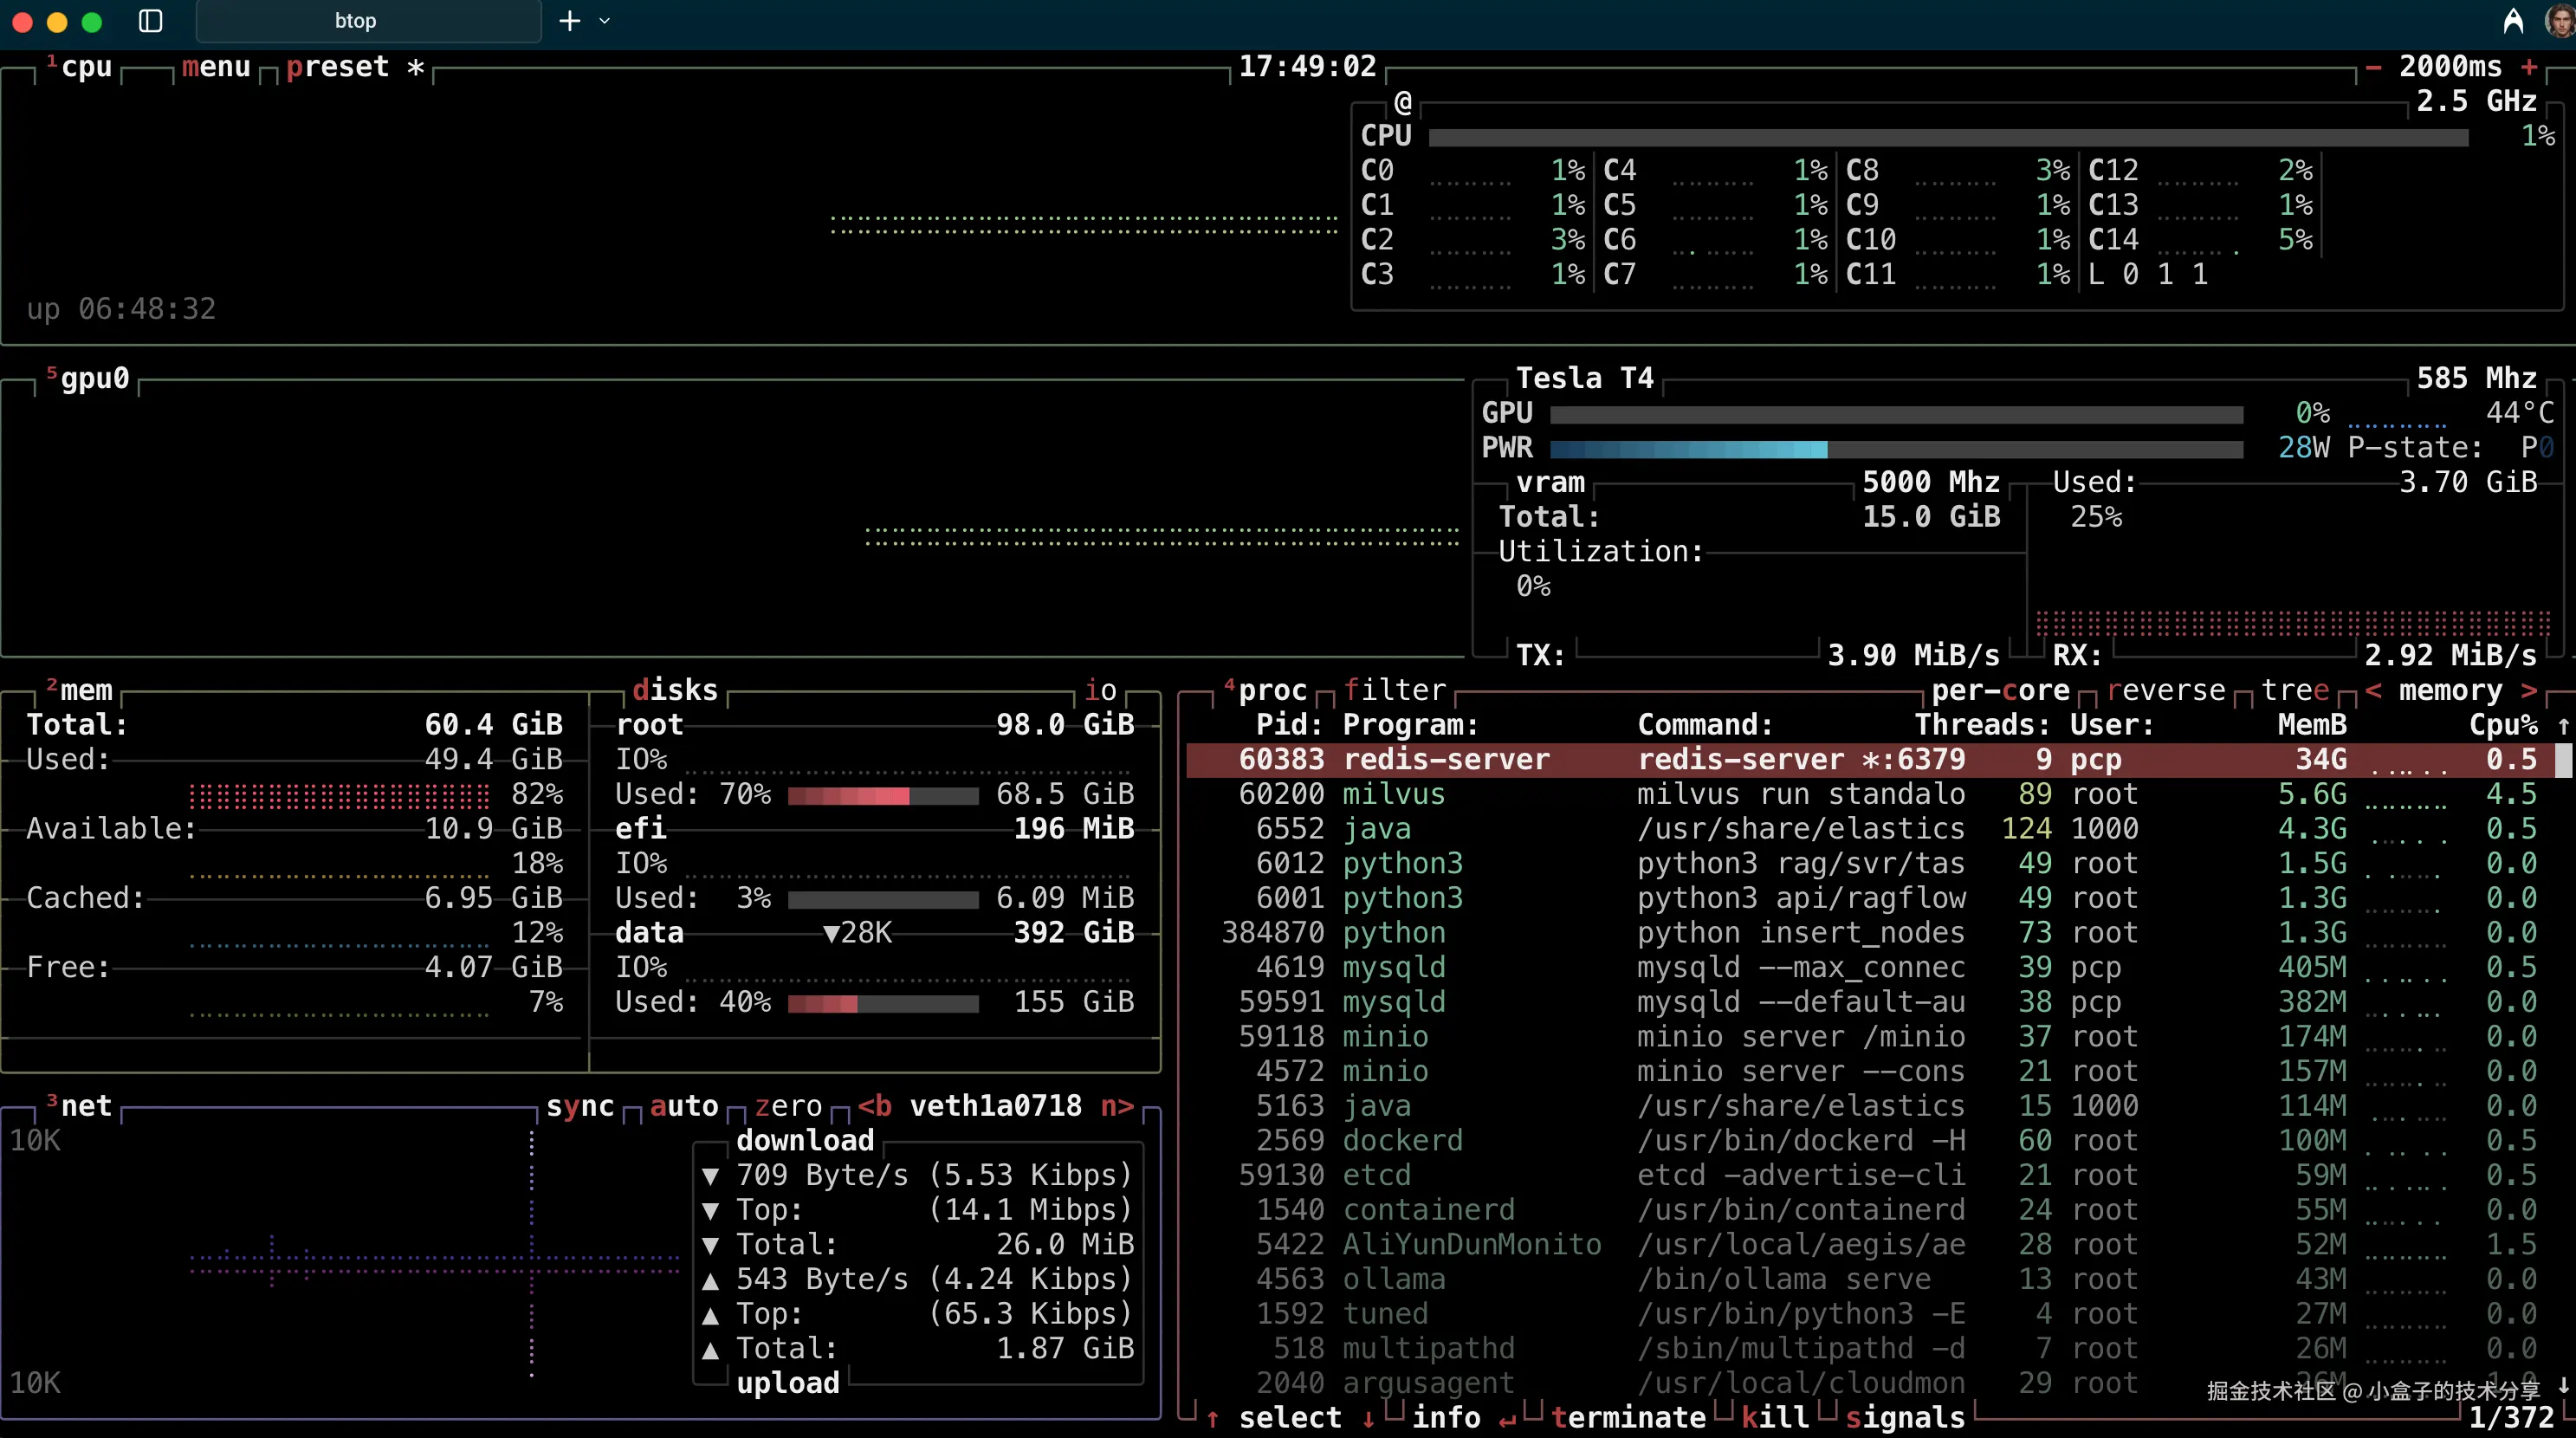This screenshot has height=1438, width=2576.
Task: Switch to next network interface with n>
Action: click(x=1117, y=1106)
